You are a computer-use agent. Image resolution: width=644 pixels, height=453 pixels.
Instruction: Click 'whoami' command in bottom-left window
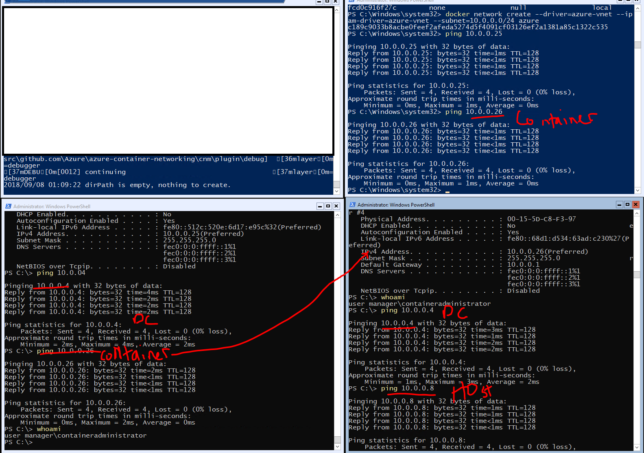pos(49,429)
